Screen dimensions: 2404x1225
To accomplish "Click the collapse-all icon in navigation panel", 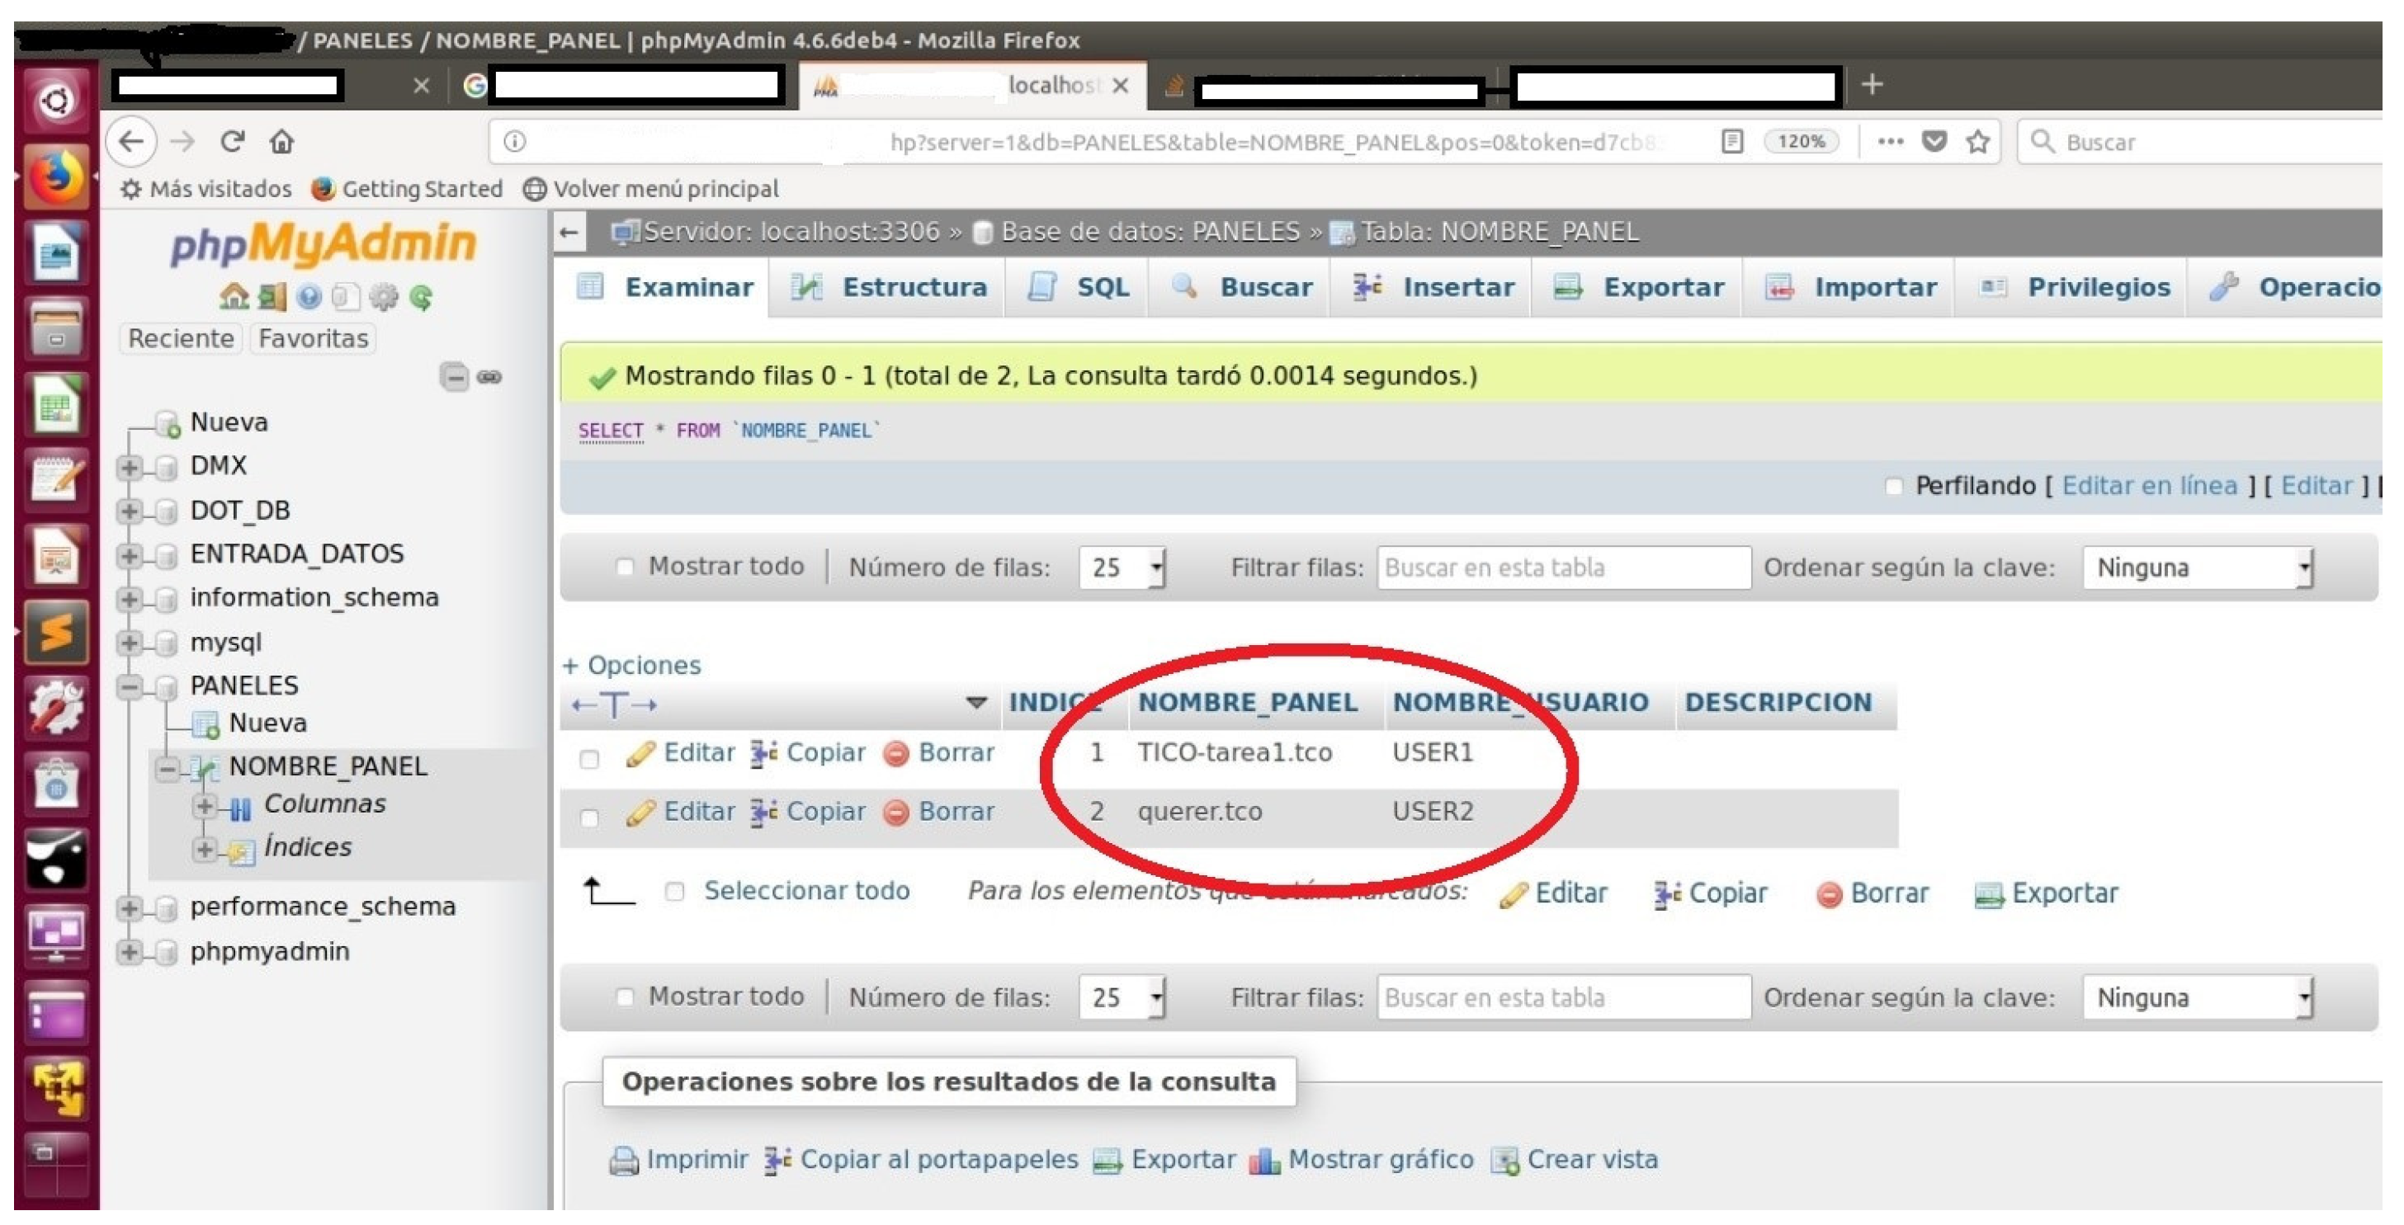I will [454, 377].
